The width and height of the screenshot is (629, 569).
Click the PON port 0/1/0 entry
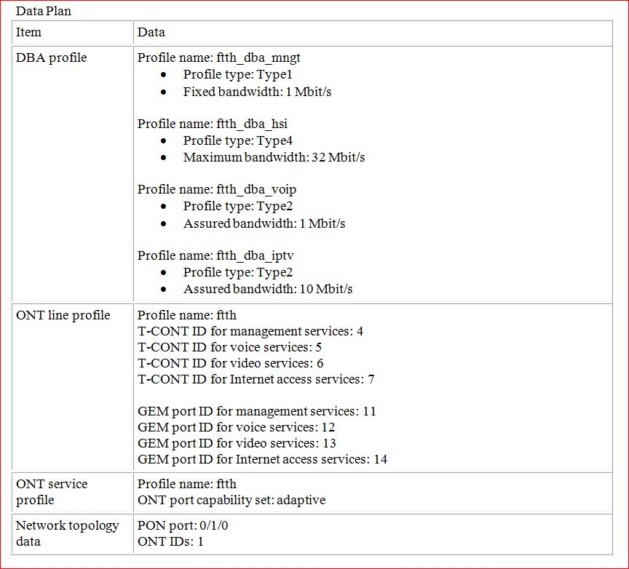tap(181, 525)
